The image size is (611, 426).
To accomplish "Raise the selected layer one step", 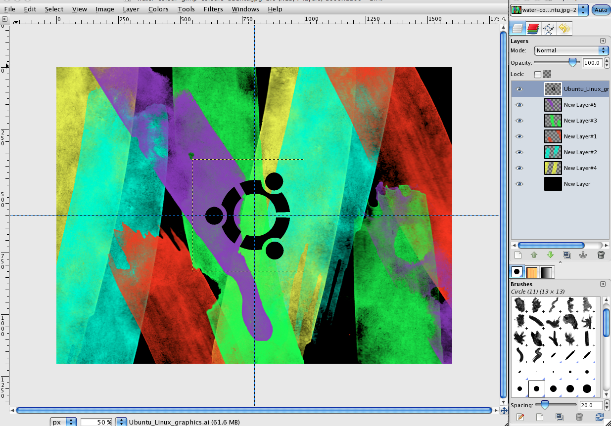I will coord(534,255).
